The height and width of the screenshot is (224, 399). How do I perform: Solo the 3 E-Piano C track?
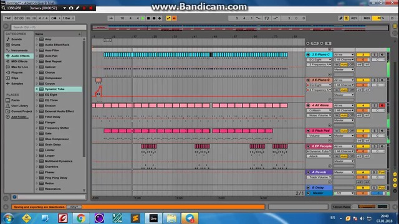374,80
